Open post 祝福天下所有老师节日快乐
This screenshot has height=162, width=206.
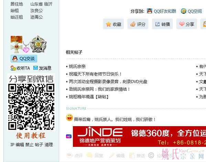tap(95, 74)
